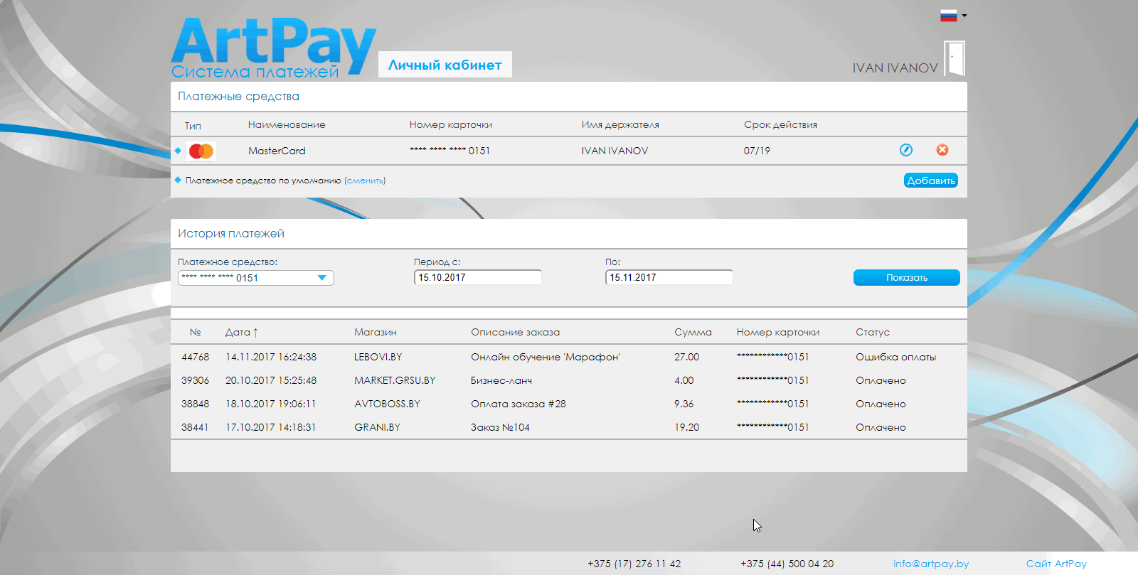Sort payments by Дата column
This screenshot has width=1138, height=575.
pos(242,332)
